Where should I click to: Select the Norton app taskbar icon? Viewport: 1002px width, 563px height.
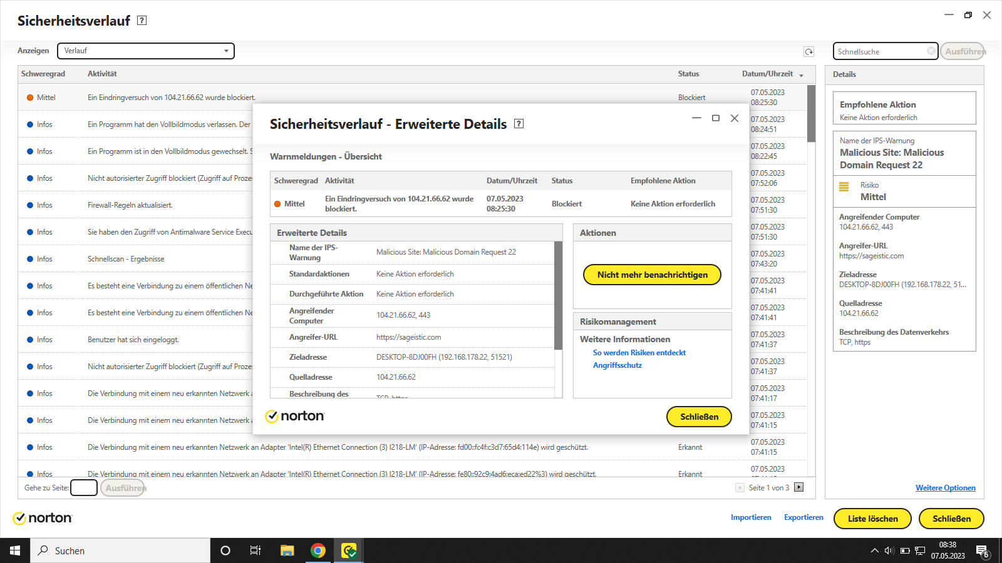coord(349,550)
